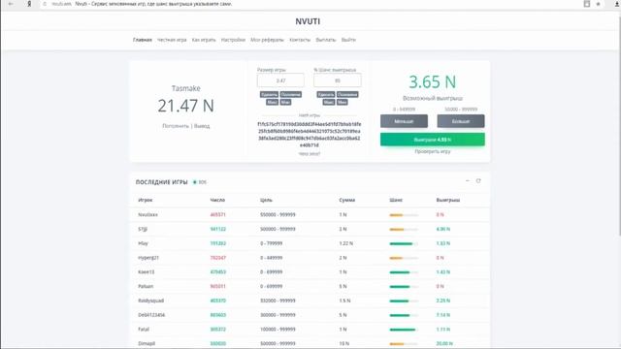Click the chance progress bar in the Hyperg21 row

pyautogui.click(x=404, y=258)
